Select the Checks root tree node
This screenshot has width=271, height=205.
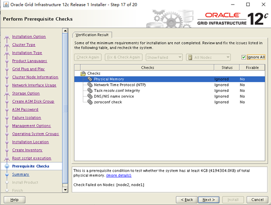pos(93,73)
